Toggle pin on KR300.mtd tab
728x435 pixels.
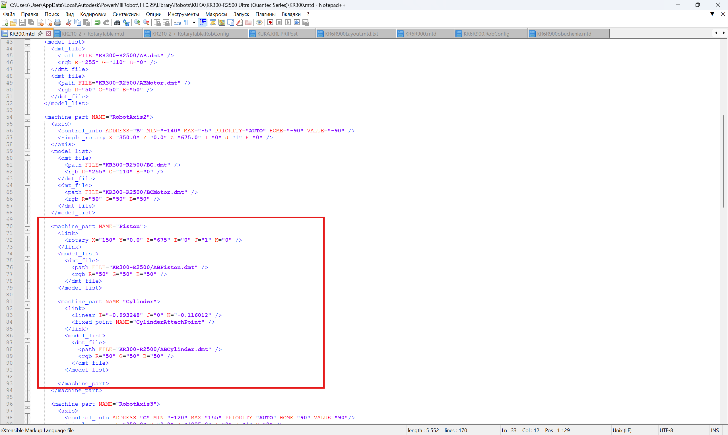pyautogui.click(x=40, y=33)
